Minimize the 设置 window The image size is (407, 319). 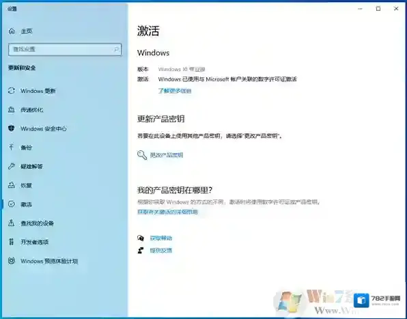point(360,9)
